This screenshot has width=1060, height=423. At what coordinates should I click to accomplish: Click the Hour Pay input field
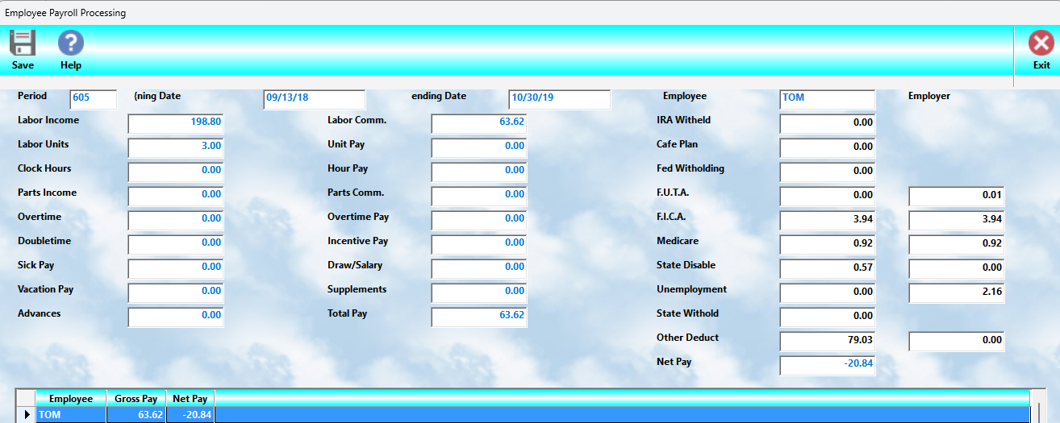click(479, 172)
